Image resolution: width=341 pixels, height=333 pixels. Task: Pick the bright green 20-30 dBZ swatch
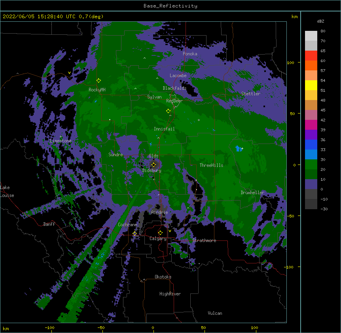click(311, 165)
